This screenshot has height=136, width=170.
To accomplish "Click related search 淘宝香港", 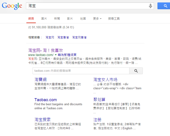I will click(63, 38).
